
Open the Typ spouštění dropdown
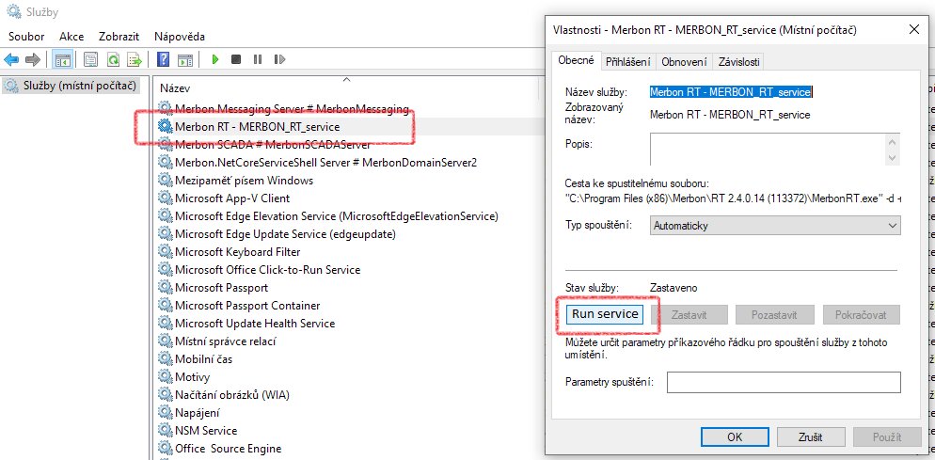774,226
